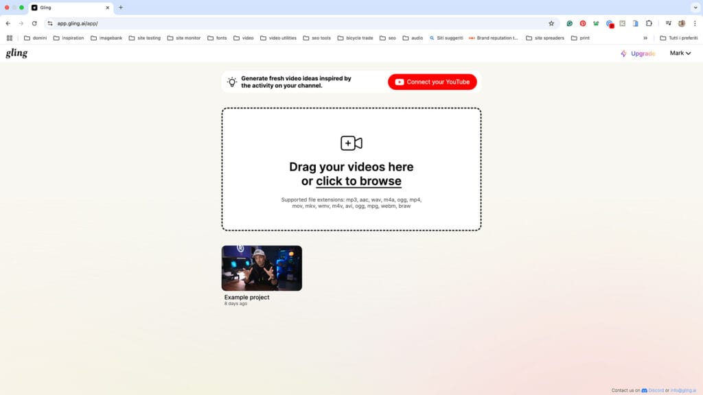Image resolution: width=703 pixels, height=395 pixels.
Task: Open the video utilities bookmark folder
Action: point(278,38)
